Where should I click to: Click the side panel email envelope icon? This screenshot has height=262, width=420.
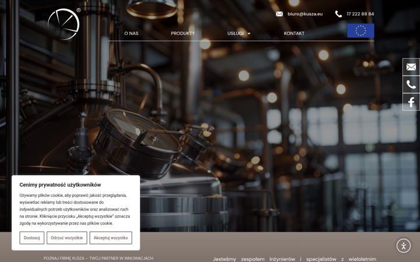click(x=411, y=67)
